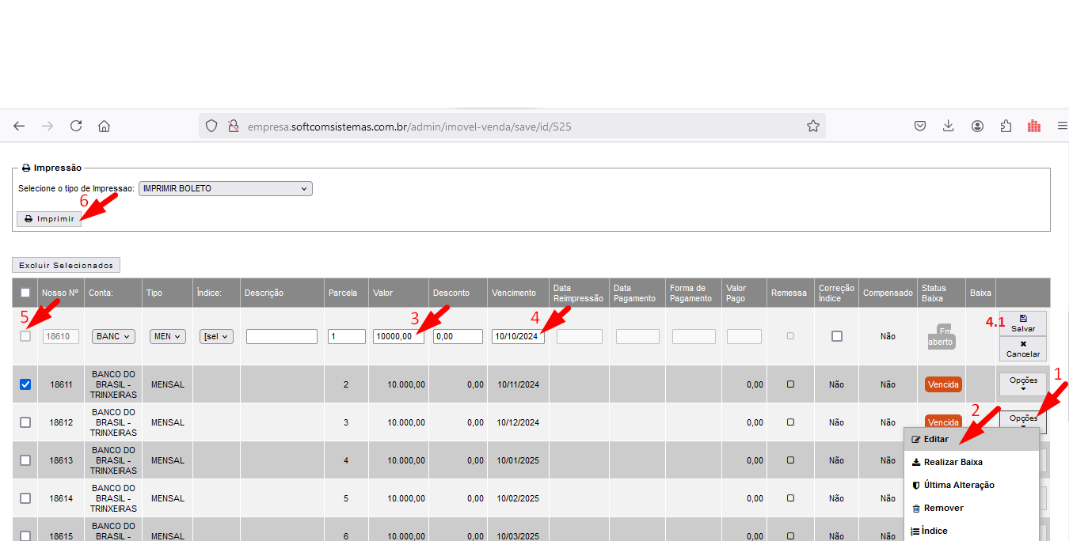Go to browser home page icon
This screenshot has width=1069, height=541.
point(104,126)
